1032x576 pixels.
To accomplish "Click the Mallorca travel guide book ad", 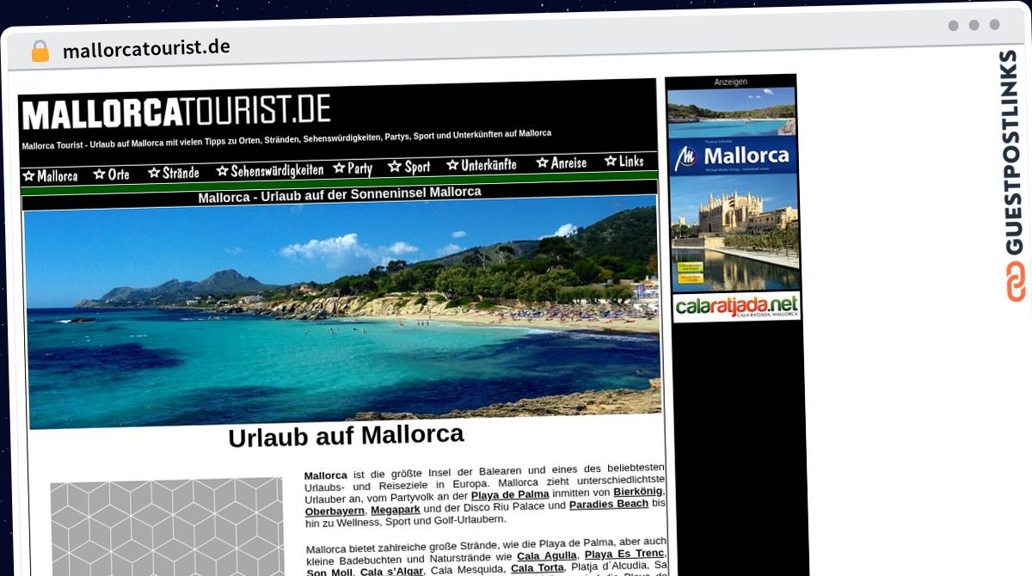I will click(734, 189).
